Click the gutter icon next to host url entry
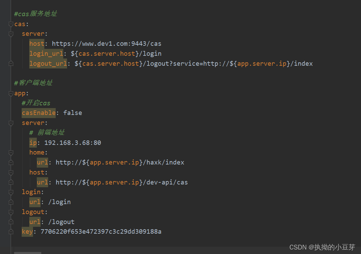 (11, 182)
